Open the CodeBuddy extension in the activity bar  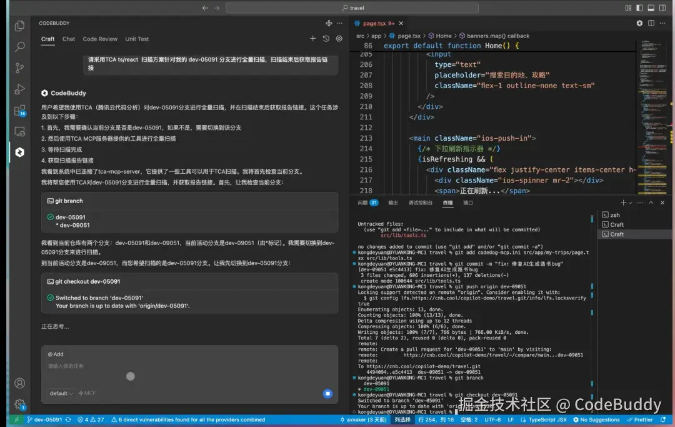click(19, 151)
